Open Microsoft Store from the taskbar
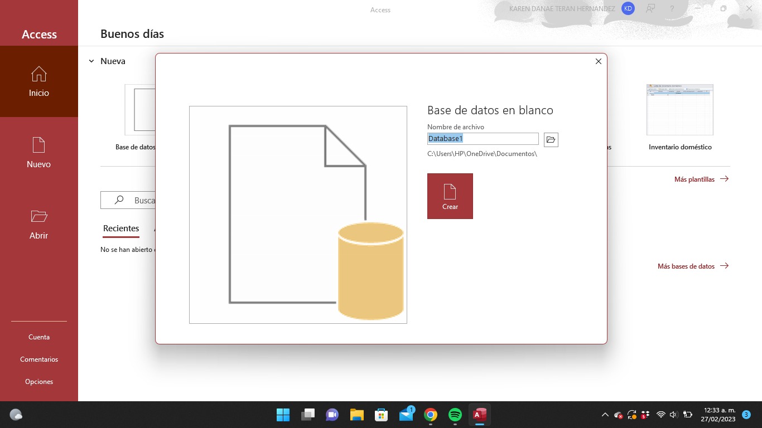 pos(382,415)
